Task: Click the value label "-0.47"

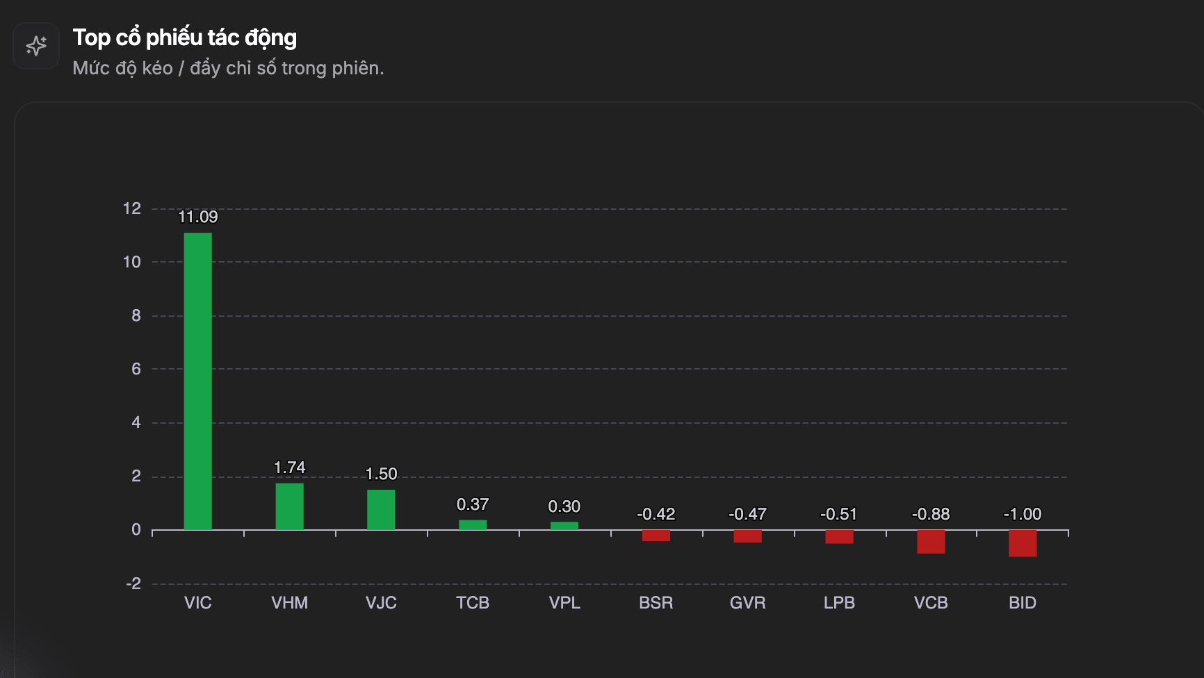Action: point(748,514)
